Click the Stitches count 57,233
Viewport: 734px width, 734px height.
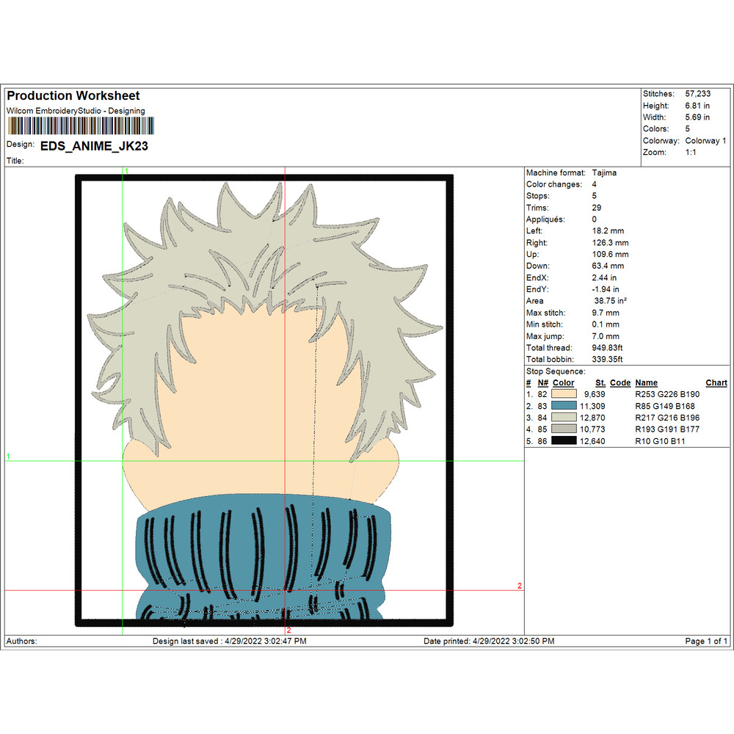tap(700, 94)
